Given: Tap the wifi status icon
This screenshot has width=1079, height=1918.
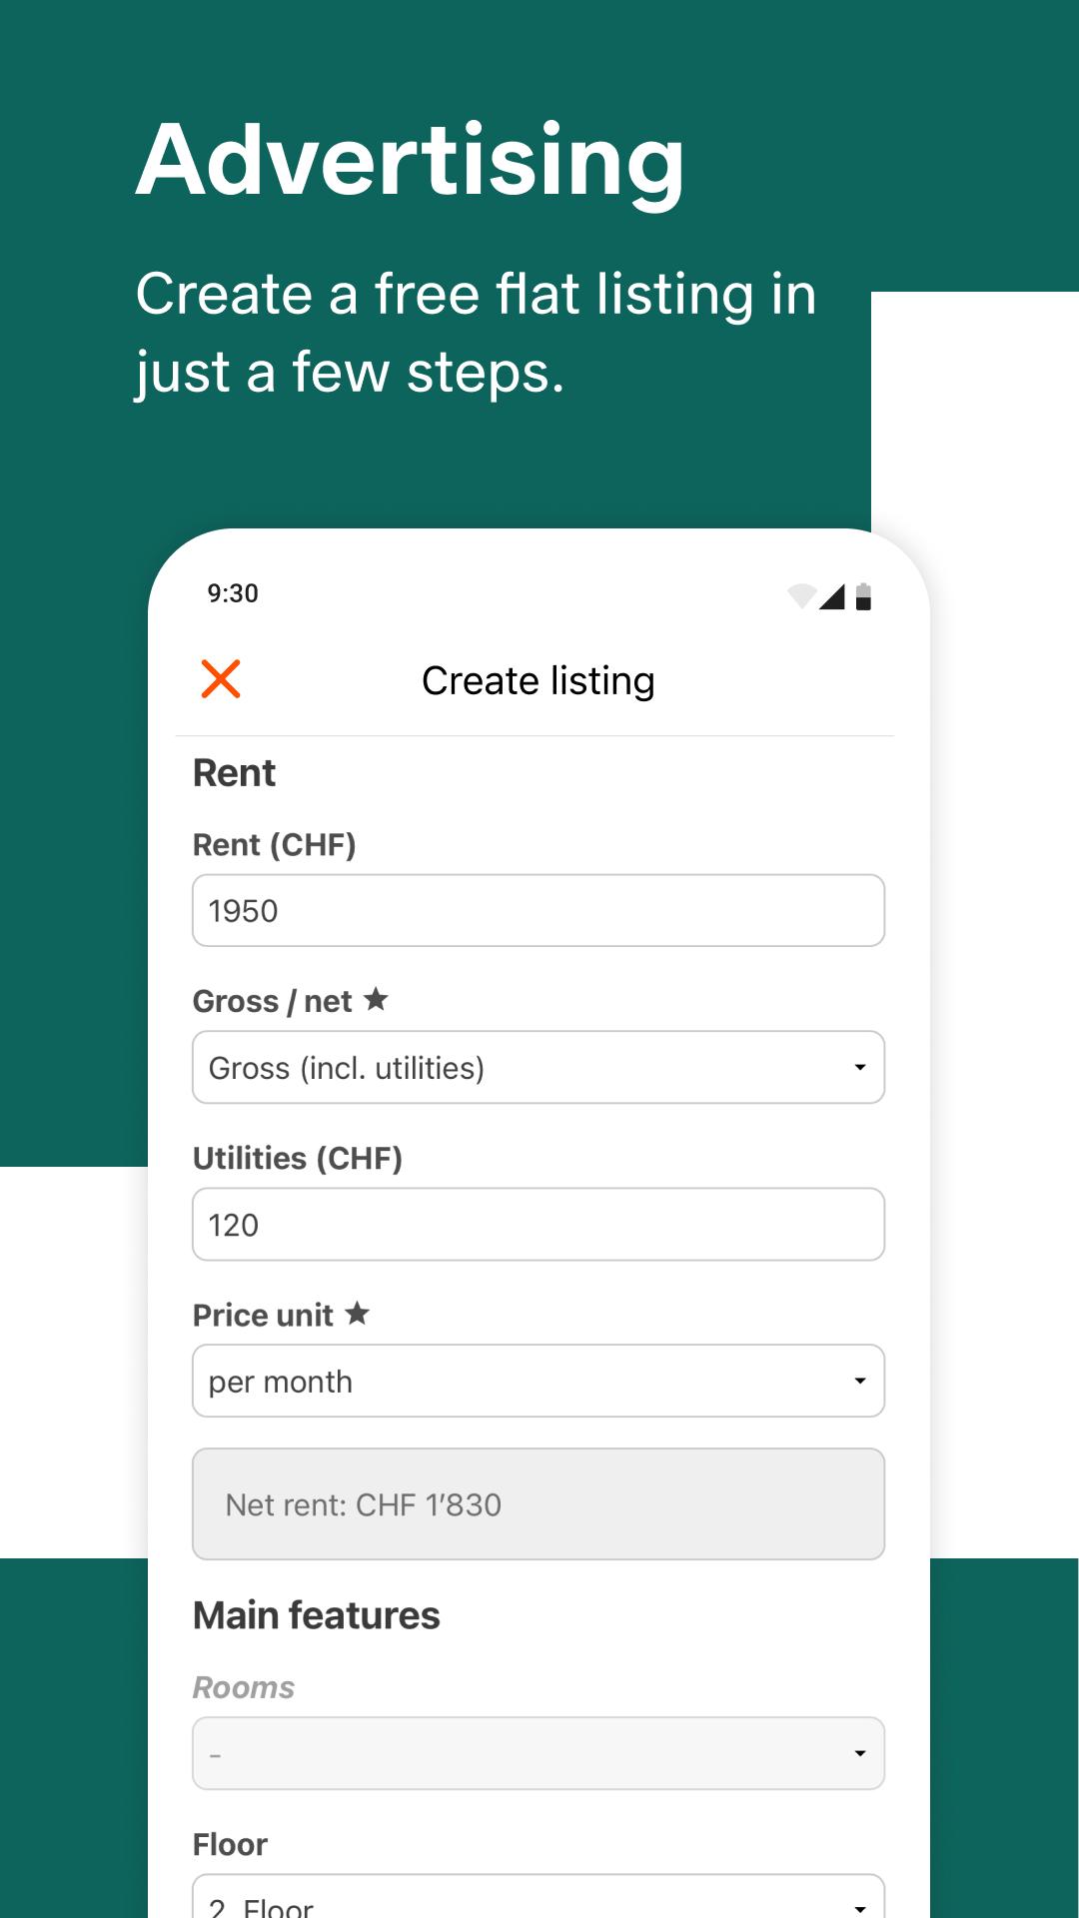Looking at the screenshot, I should point(801,596).
